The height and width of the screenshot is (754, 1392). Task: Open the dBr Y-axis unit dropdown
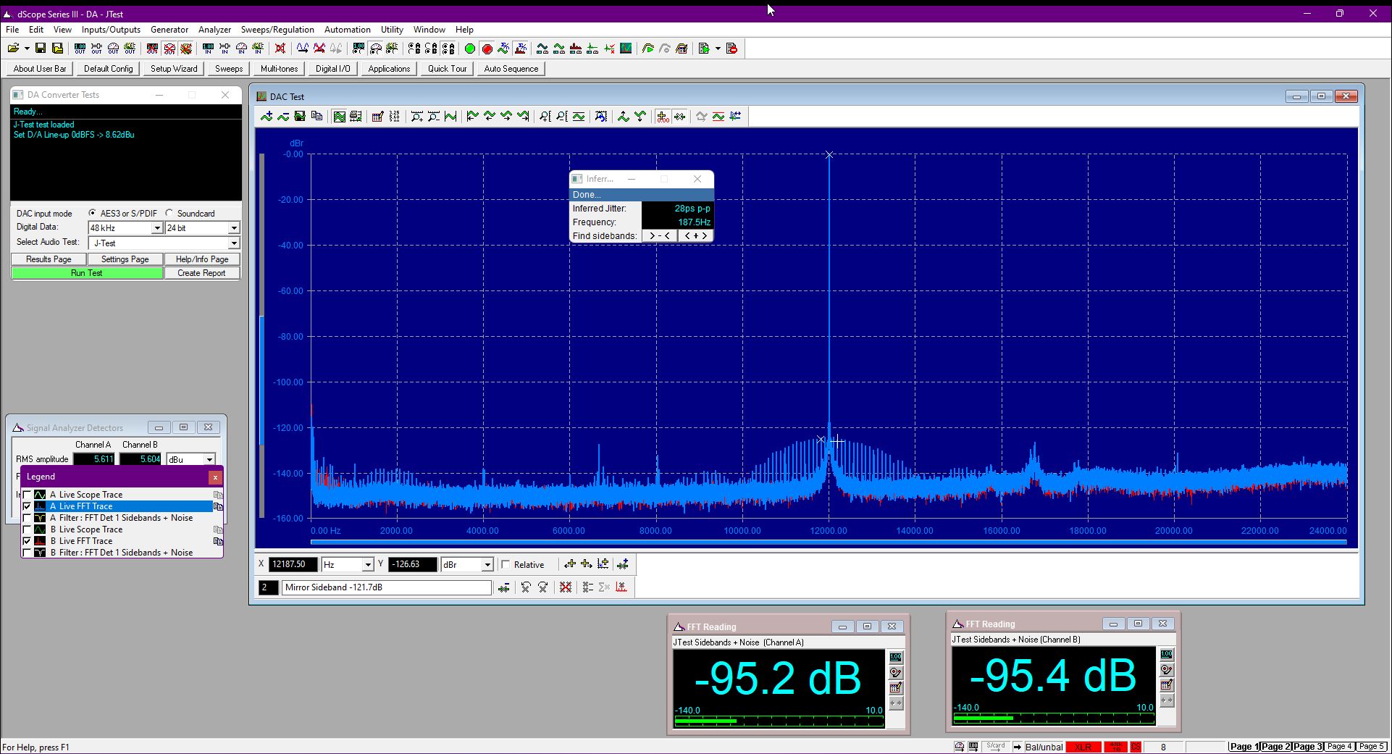tap(487, 564)
